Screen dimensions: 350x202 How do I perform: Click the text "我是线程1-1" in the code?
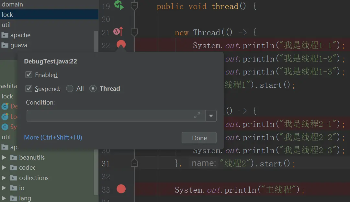[308, 45]
